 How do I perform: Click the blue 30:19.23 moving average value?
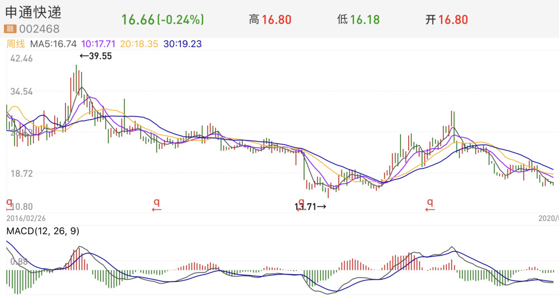coord(183,44)
